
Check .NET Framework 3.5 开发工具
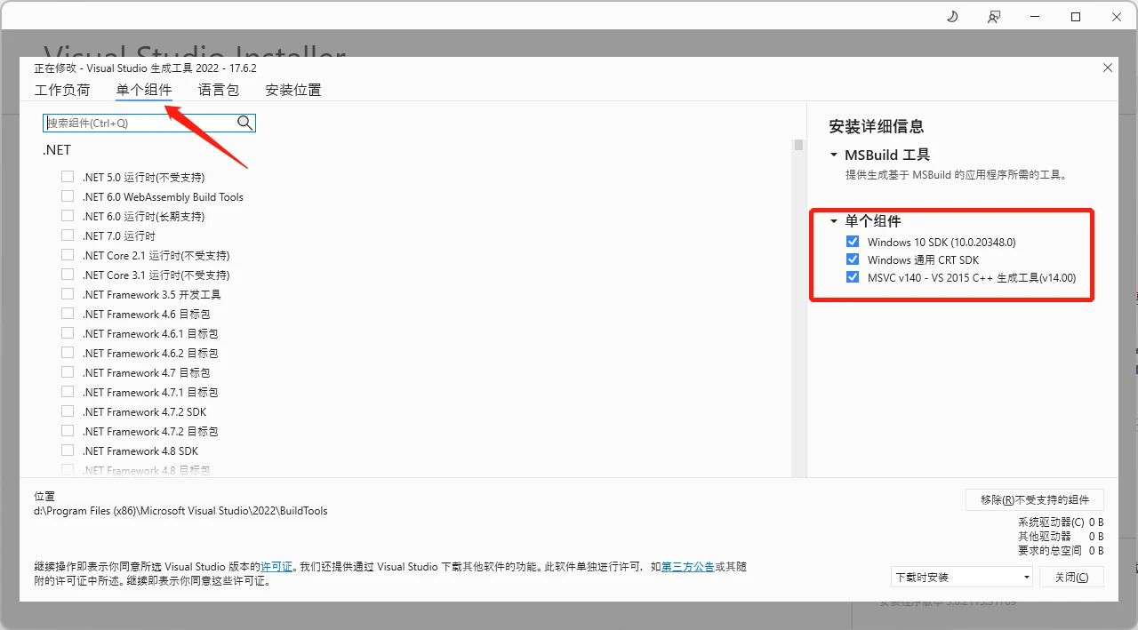click(x=68, y=294)
